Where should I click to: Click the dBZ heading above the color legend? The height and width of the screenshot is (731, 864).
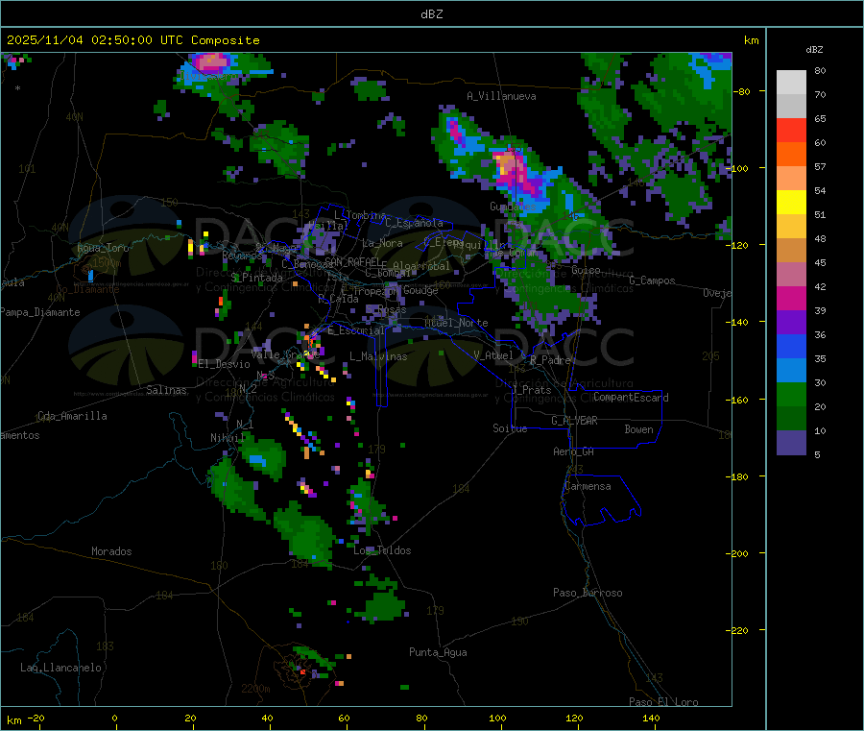[x=814, y=50]
